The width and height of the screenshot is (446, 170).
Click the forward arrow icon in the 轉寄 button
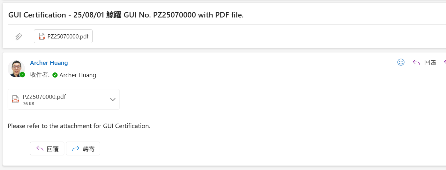[76, 149]
